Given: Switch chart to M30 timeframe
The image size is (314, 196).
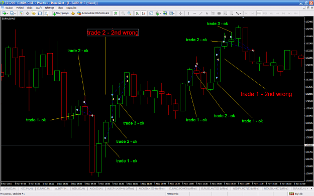Looking at the screenshot, I should click(x=265, y=14).
